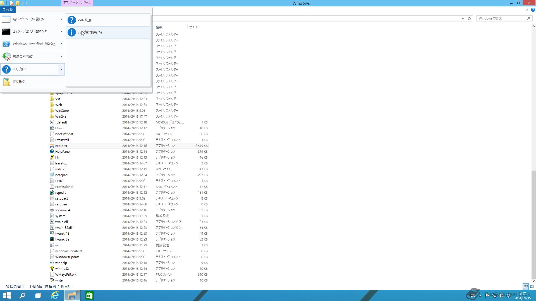
Task: Choose Windows PowerShell を開く(R)
Action: point(33,44)
